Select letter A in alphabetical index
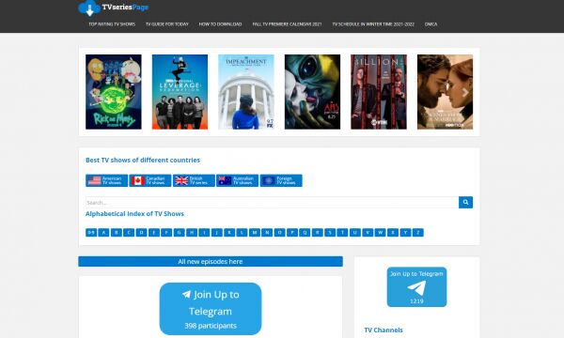The height and width of the screenshot is (338, 564). click(x=103, y=233)
